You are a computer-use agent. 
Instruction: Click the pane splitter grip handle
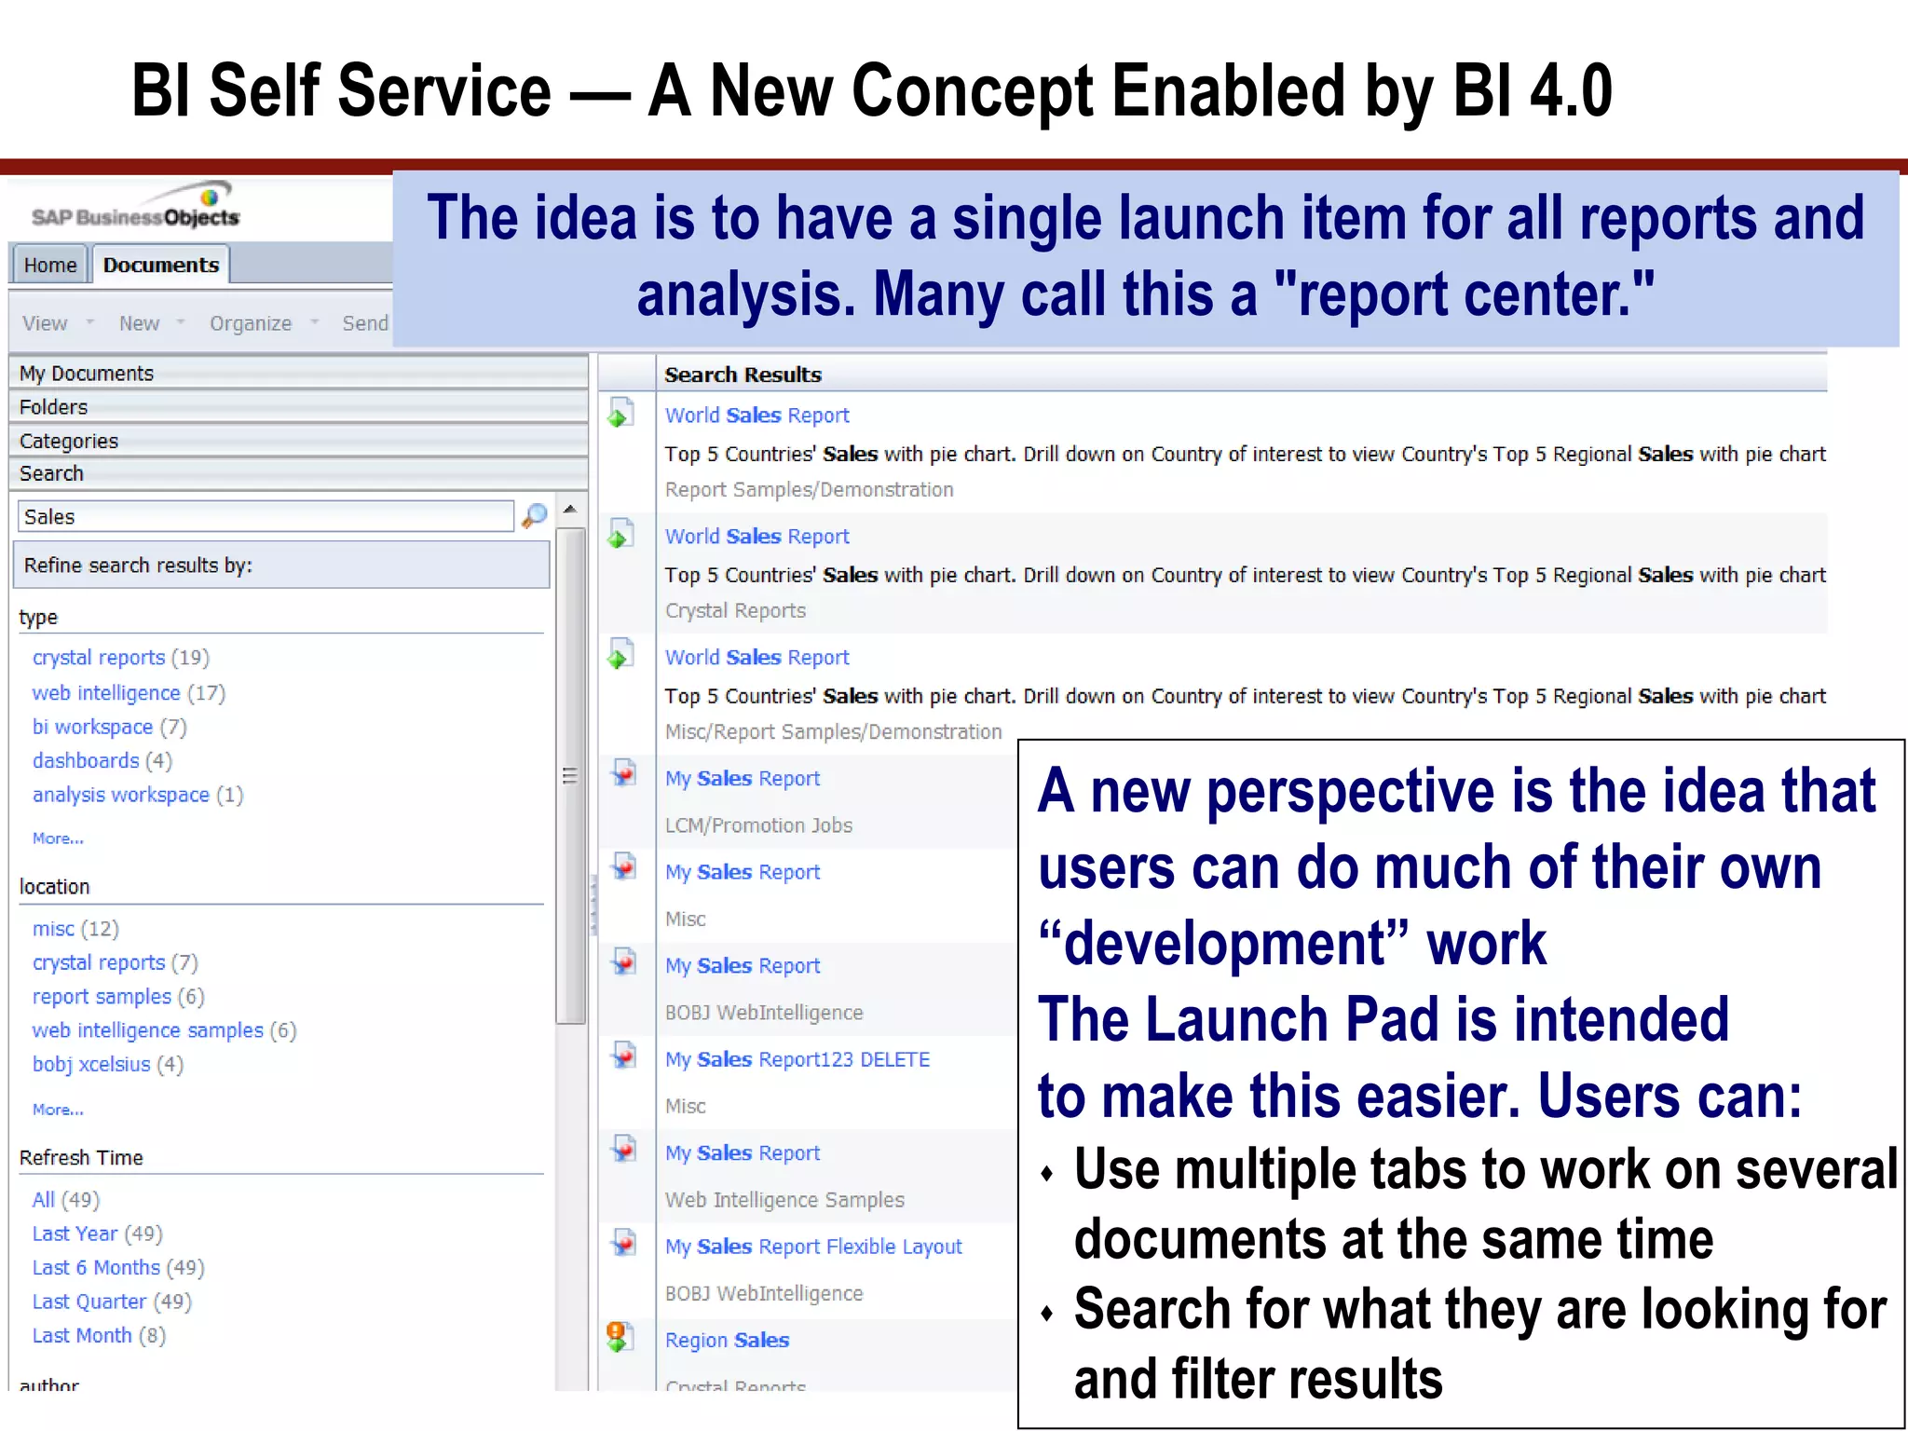593,904
